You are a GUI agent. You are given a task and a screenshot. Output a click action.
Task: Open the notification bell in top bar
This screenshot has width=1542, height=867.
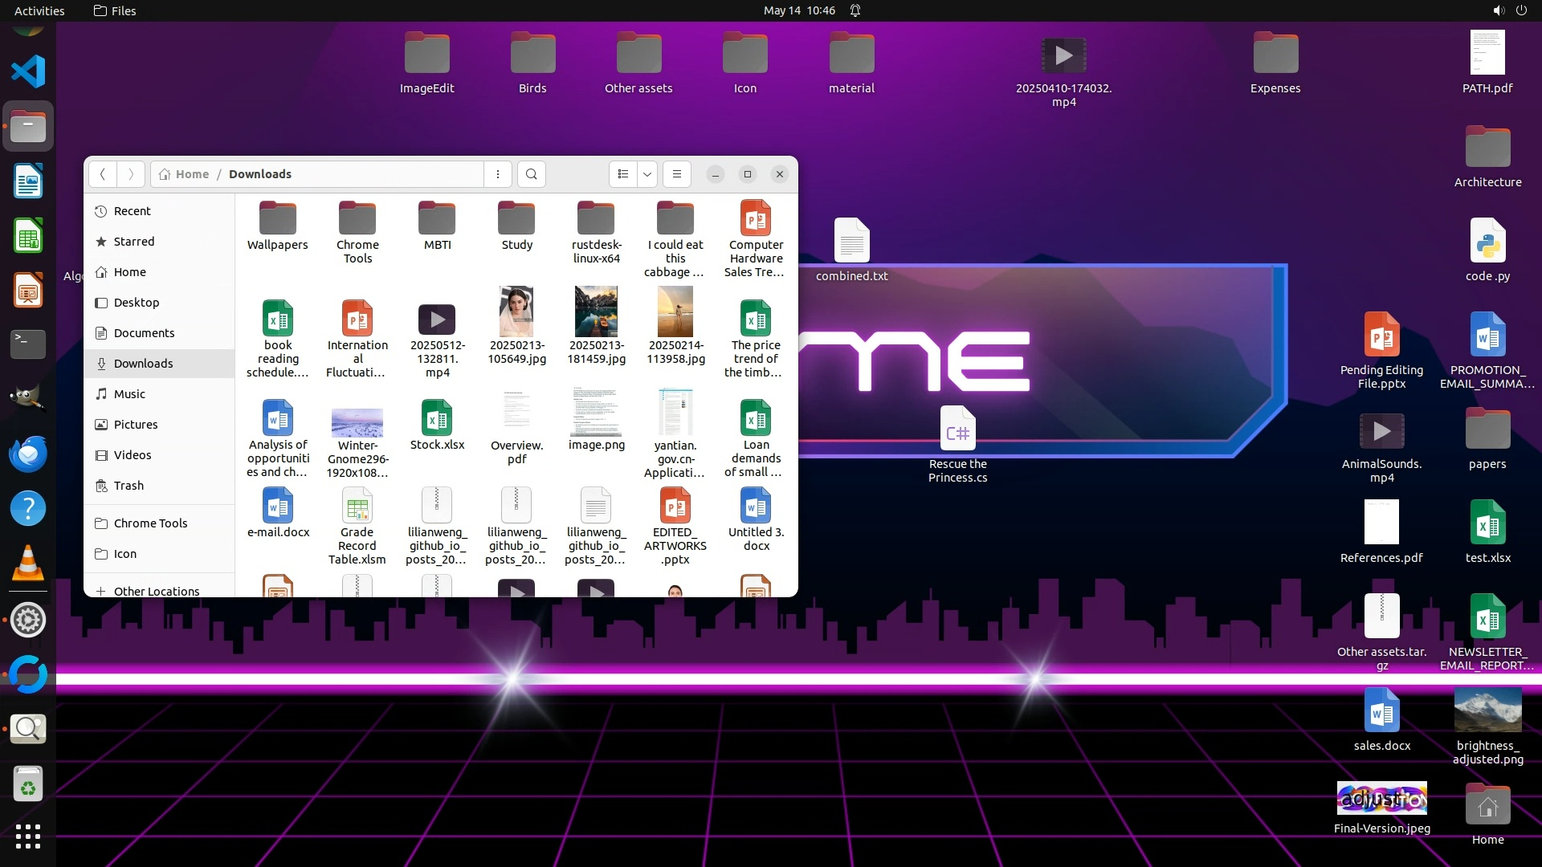855,10
